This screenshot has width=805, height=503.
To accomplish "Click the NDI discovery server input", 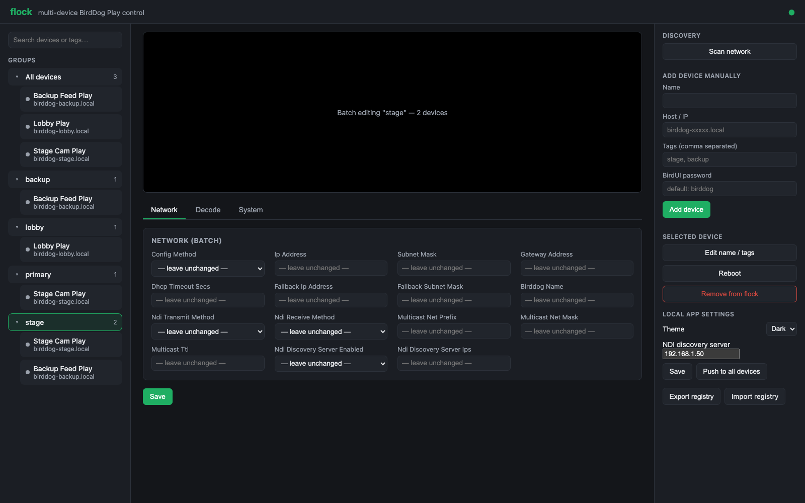I will [701, 354].
